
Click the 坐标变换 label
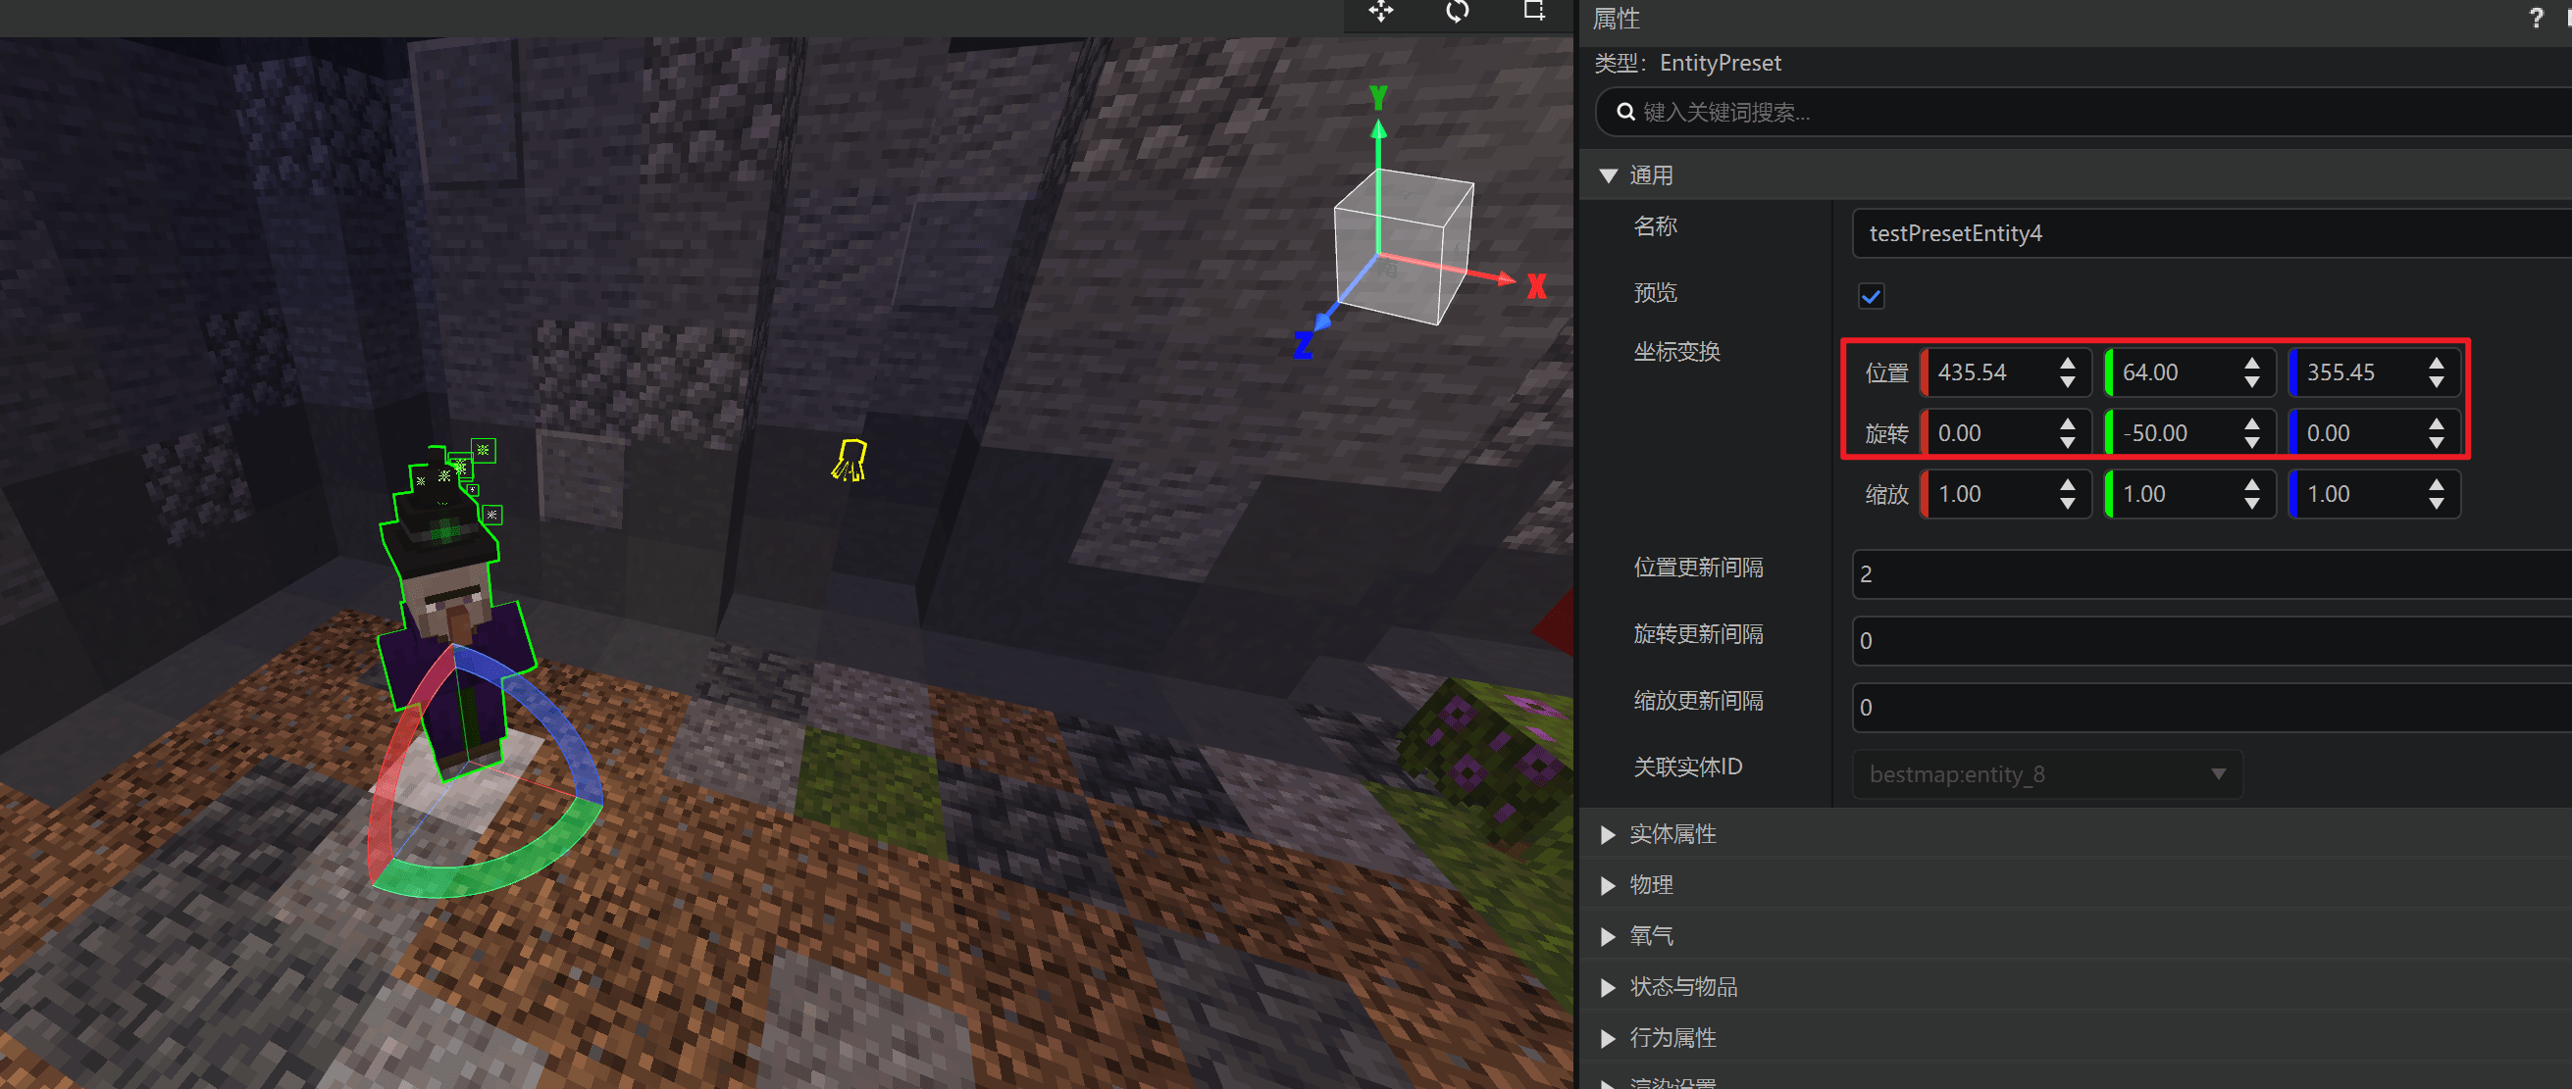(1676, 352)
